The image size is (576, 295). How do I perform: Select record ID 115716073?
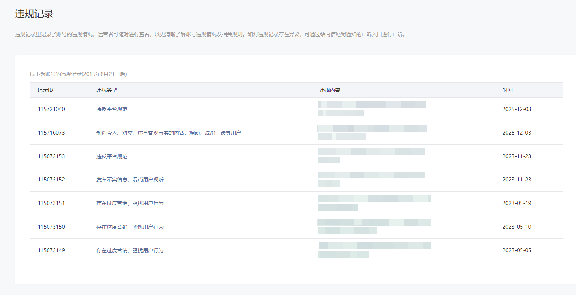point(51,133)
